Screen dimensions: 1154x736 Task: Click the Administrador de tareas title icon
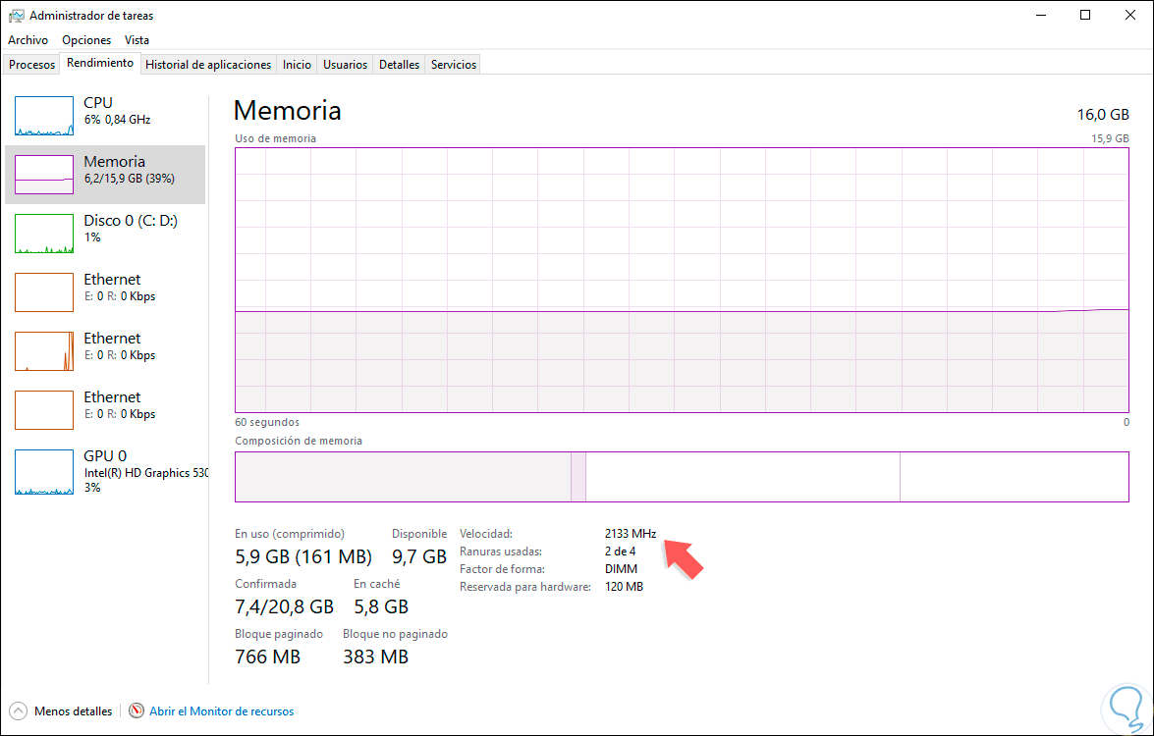point(16,16)
